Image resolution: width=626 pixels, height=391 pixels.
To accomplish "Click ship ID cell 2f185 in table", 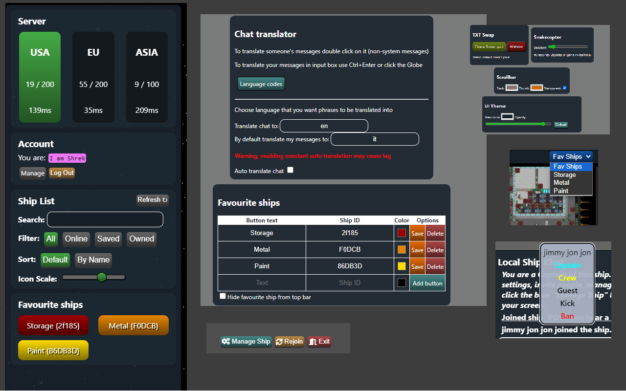I will (350, 233).
